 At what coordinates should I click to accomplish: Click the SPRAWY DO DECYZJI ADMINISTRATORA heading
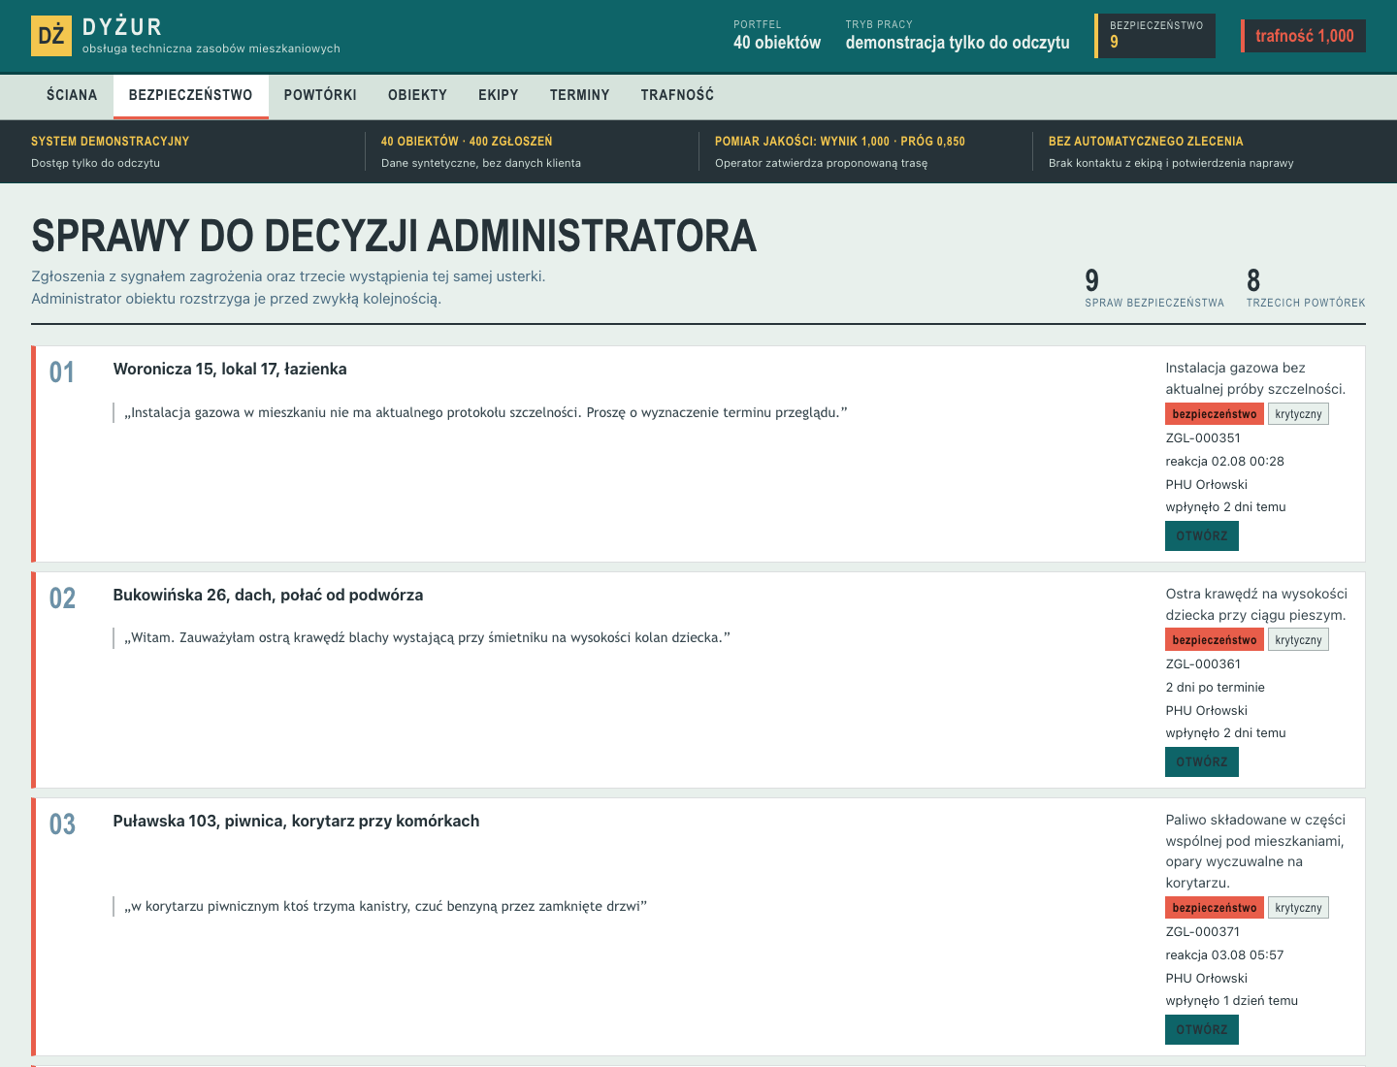coord(394,236)
